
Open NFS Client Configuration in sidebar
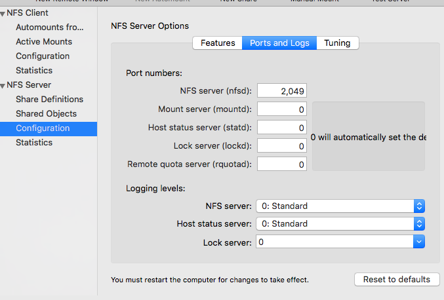pyautogui.click(x=43, y=56)
